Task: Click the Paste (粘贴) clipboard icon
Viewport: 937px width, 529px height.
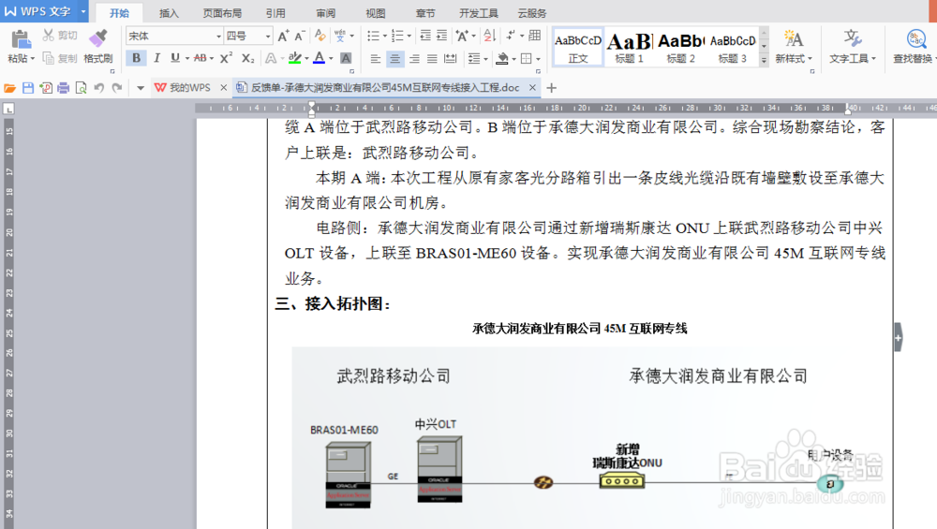Action: coord(21,39)
